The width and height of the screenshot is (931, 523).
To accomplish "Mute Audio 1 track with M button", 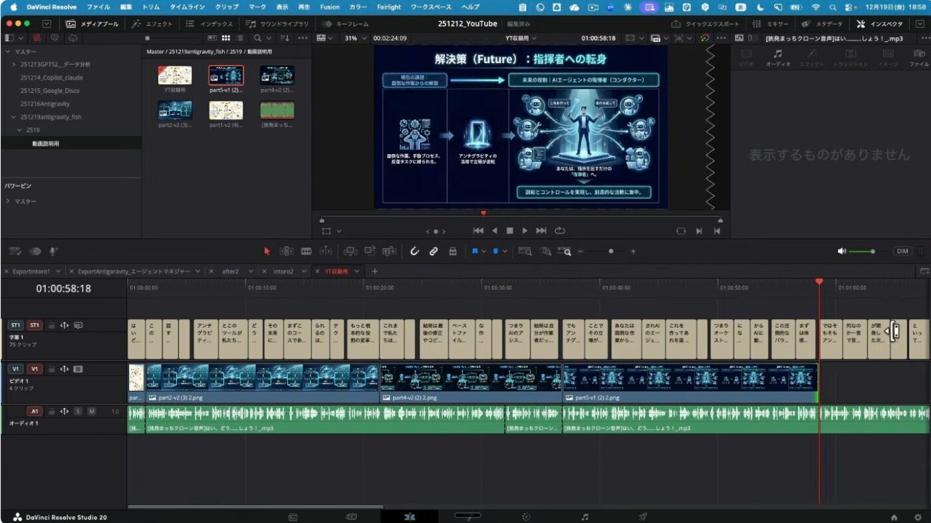I will pyautogui.click(x=92, y=411).
